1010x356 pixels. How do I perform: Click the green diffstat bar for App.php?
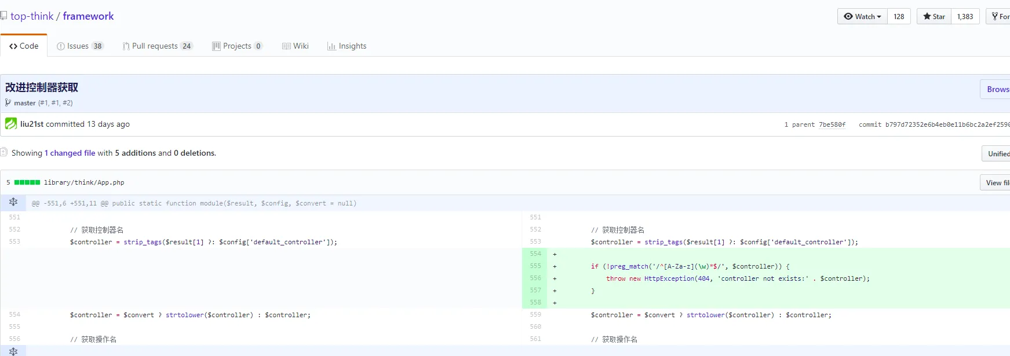[27, 182]
